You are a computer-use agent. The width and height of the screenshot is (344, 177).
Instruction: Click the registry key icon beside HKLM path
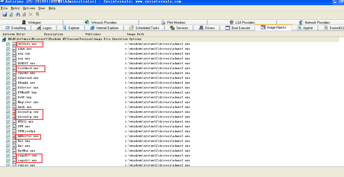[x=4, y=39]
